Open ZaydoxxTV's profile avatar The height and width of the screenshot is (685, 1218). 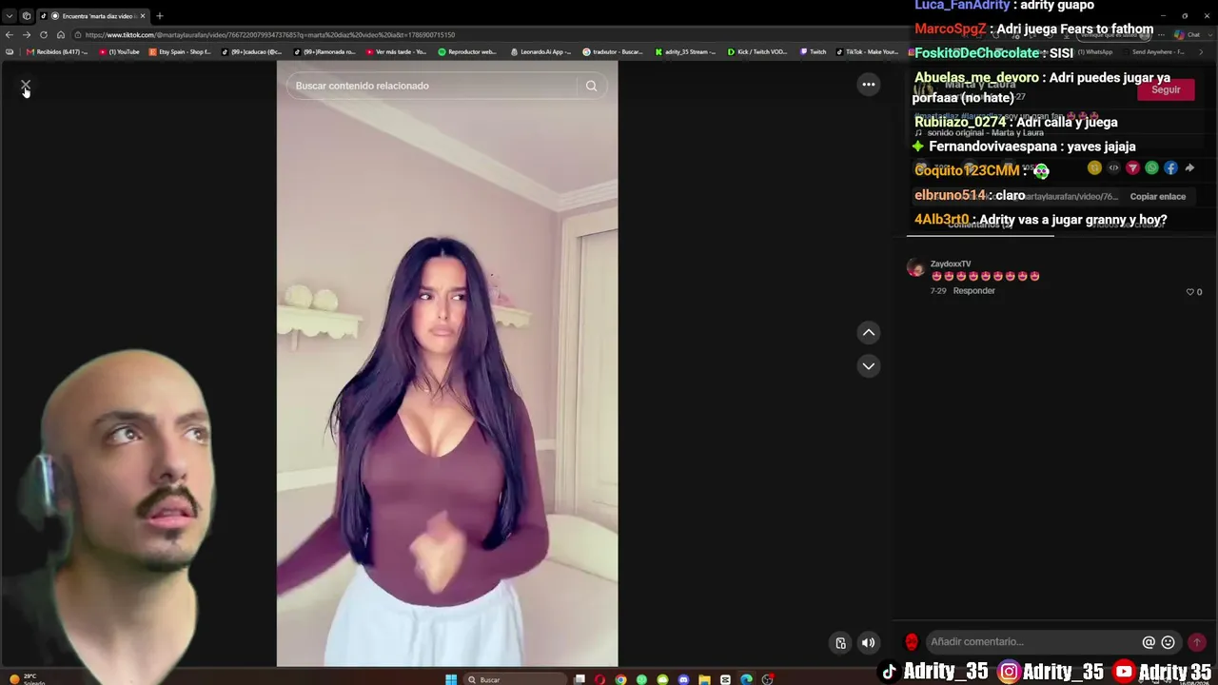coord(915,267)
